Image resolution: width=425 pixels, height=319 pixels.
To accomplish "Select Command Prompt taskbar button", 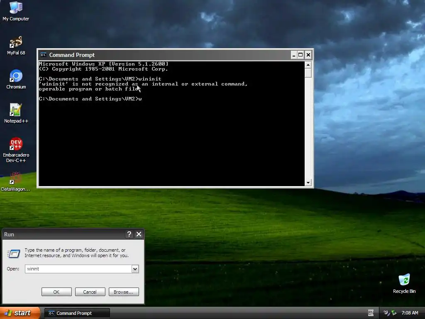I will pyautogui.click(x=77, y=313).
